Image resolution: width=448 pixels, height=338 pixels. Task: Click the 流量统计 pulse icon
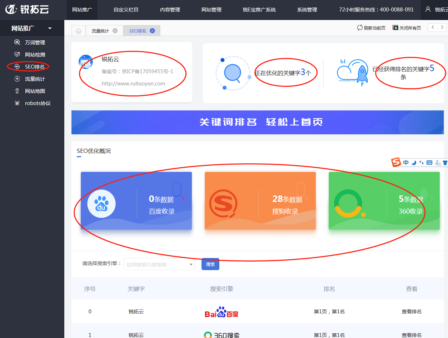pyautogui.click(x=17, y=79)
